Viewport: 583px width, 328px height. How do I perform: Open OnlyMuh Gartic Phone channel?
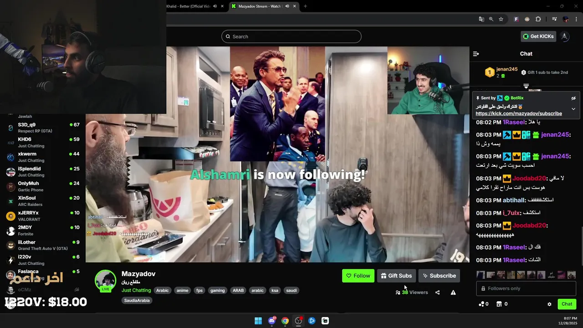point(43,186)
